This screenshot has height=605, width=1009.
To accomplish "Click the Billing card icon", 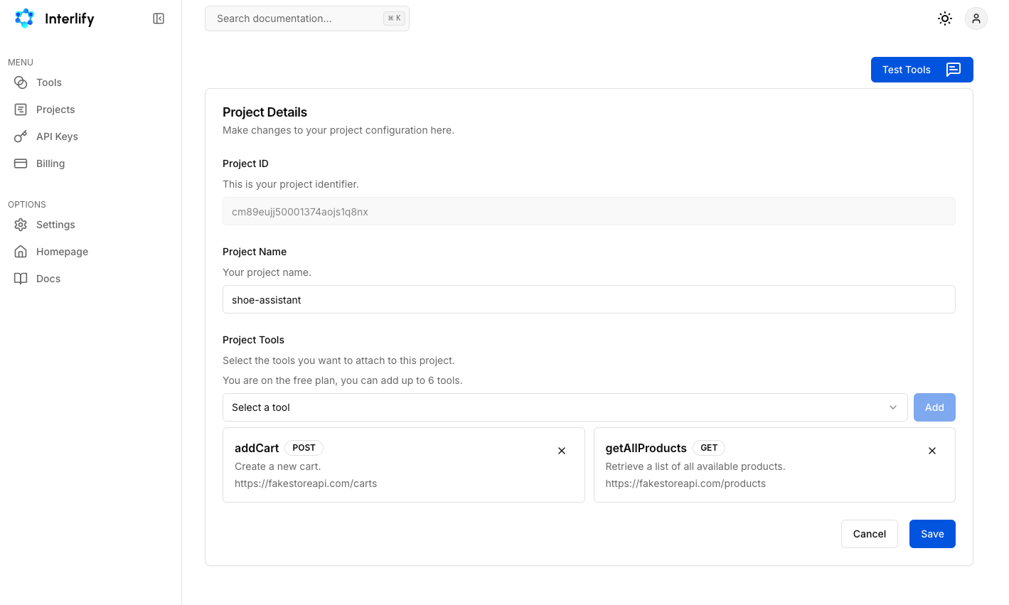I will 21,164.
